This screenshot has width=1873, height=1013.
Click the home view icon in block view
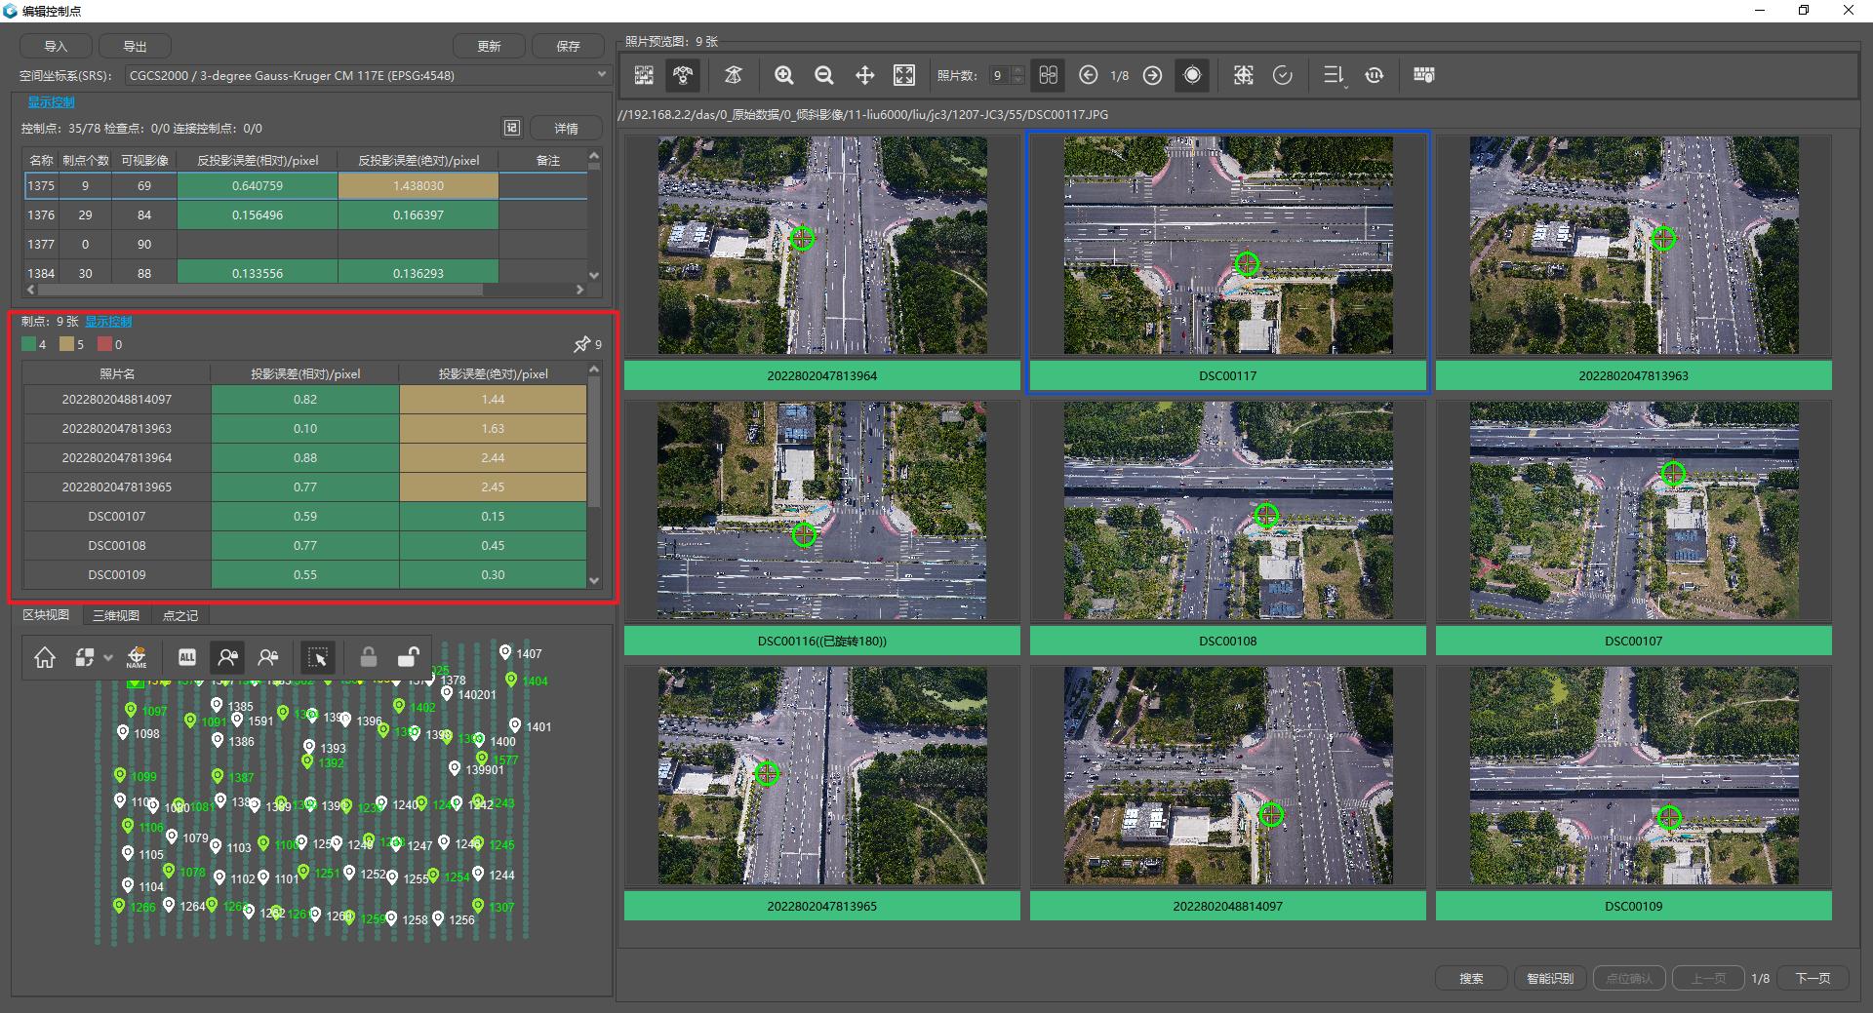click(45, 658)
